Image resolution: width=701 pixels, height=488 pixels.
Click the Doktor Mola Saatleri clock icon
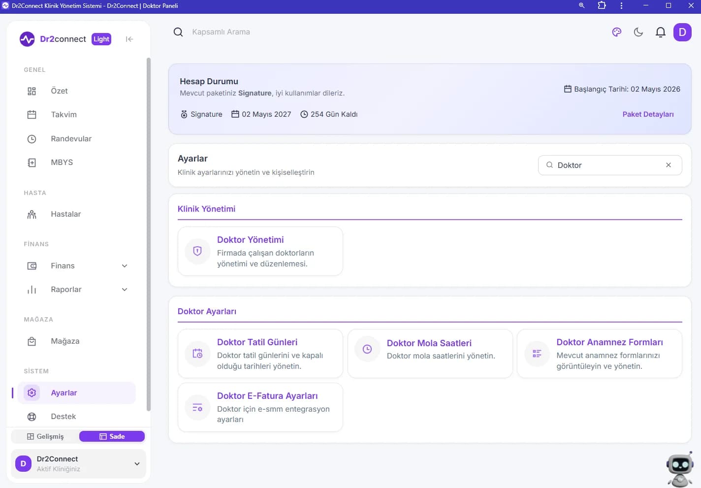pos(367,349)
